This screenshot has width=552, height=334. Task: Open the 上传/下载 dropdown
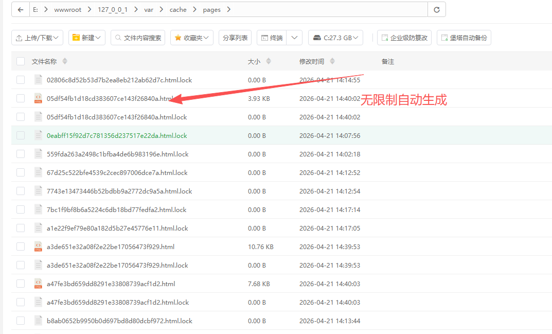(37, 38)
